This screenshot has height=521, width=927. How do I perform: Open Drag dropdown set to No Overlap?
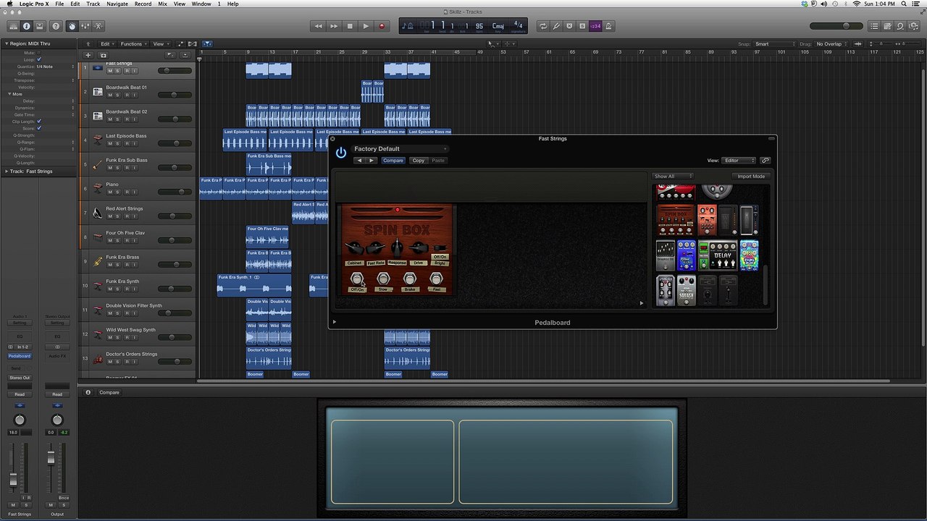(832, 44)
